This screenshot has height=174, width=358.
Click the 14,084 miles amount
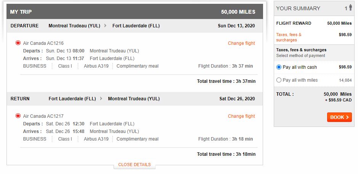[345, 80]
